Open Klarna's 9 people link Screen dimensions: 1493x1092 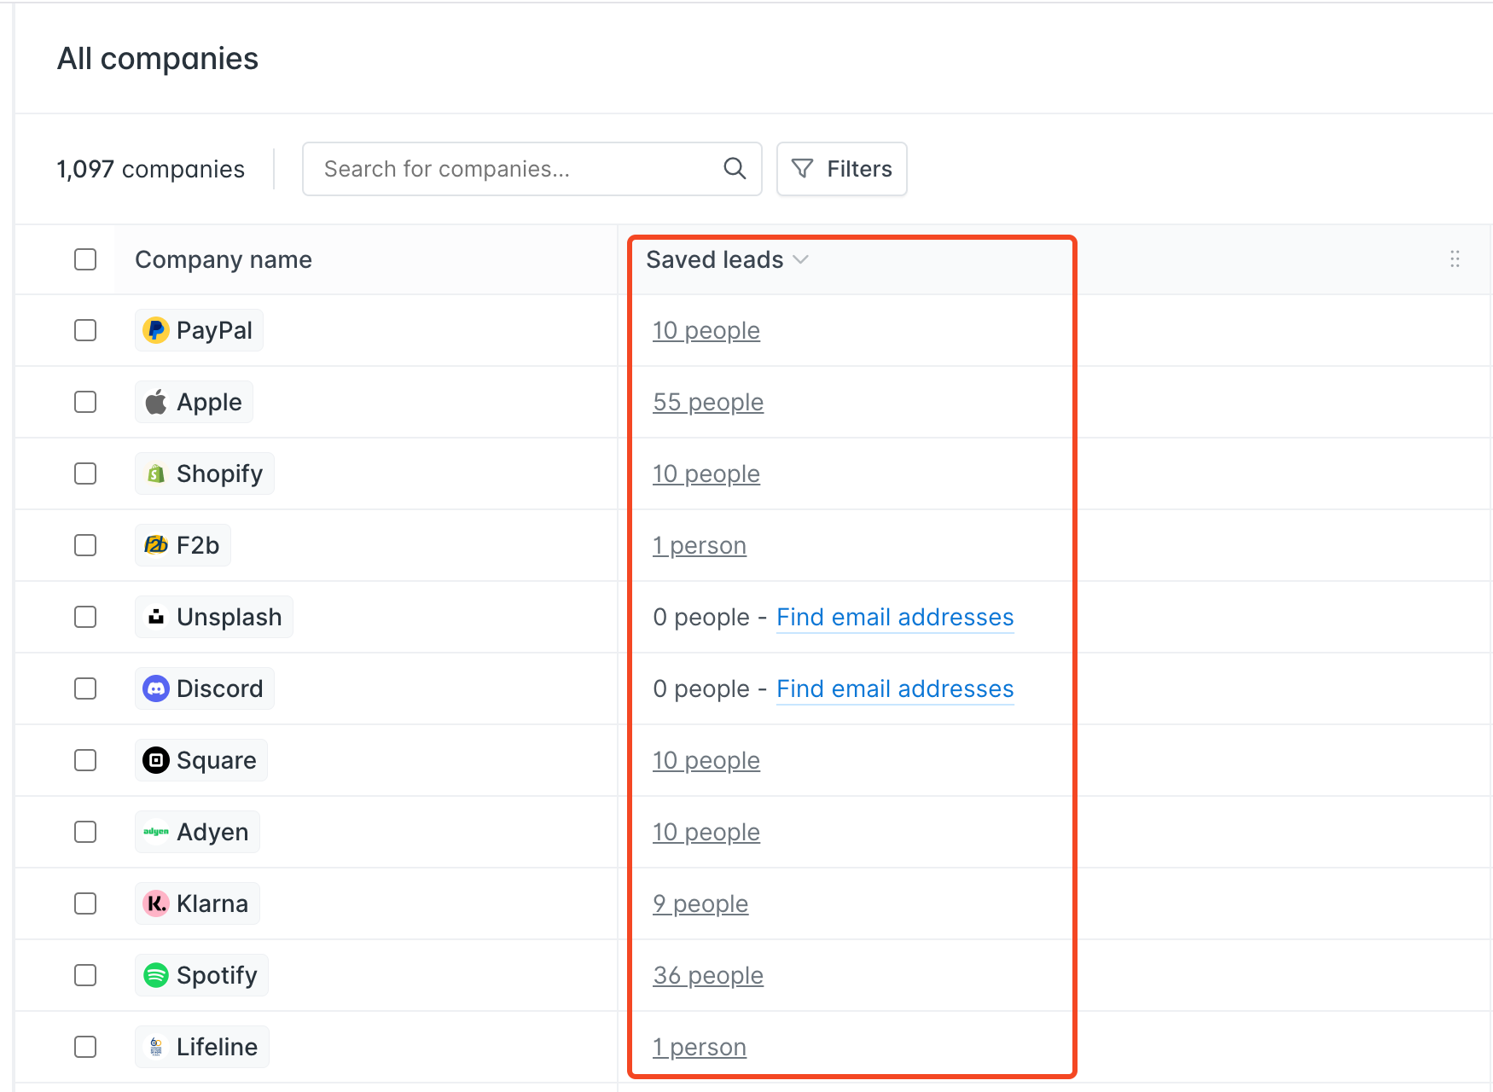(x=700, y=903)
